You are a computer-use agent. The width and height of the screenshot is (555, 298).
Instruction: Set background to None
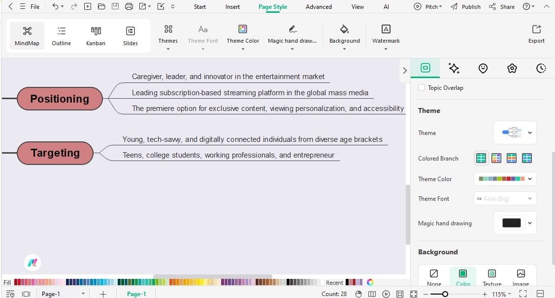434,277
